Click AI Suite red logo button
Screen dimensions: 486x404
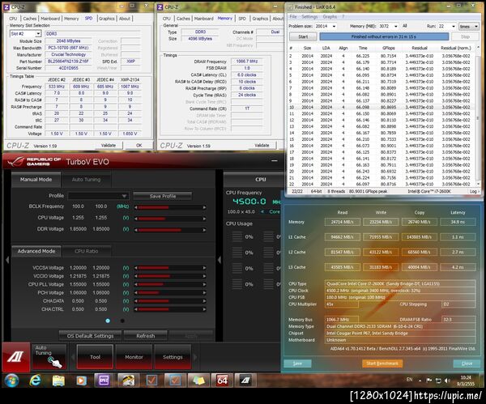[16, 356]
